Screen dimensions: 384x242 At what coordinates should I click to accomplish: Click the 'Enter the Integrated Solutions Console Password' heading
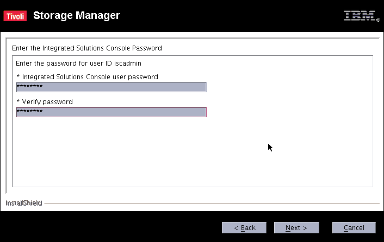click(x=87, y=48)
